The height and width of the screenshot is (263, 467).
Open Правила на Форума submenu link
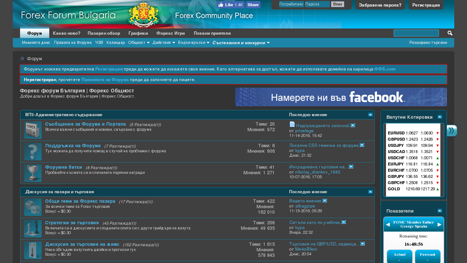pos(73,43)
